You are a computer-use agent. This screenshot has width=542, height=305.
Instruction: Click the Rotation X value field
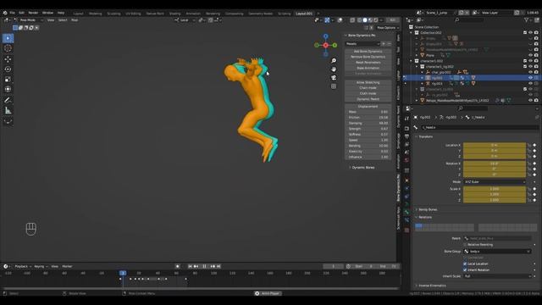click(495, 164)
